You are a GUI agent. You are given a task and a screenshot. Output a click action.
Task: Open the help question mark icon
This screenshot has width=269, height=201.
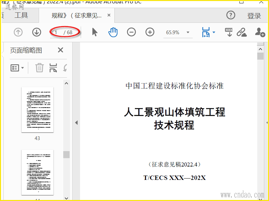pyautogui.click(x=231, y=15)
